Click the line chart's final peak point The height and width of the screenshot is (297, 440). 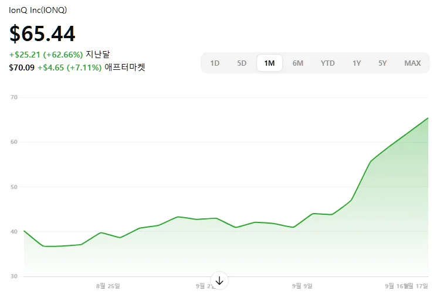pyautogui.click(x=428, y=118)
